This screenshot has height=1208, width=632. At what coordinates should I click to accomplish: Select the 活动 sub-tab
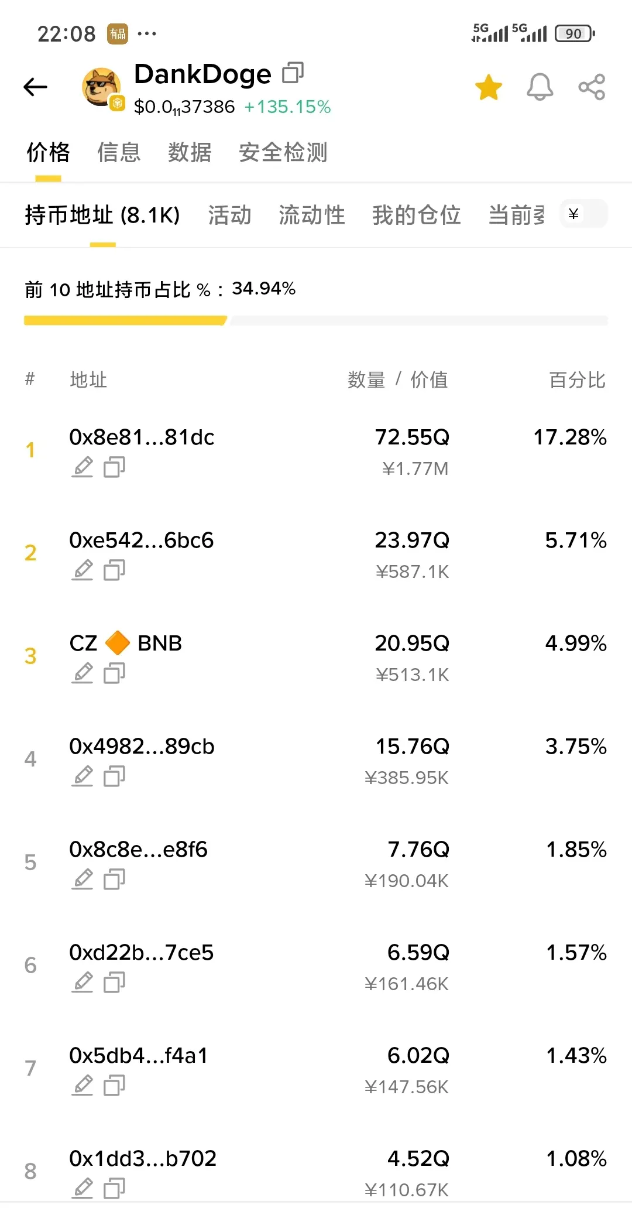click(229, 215)
